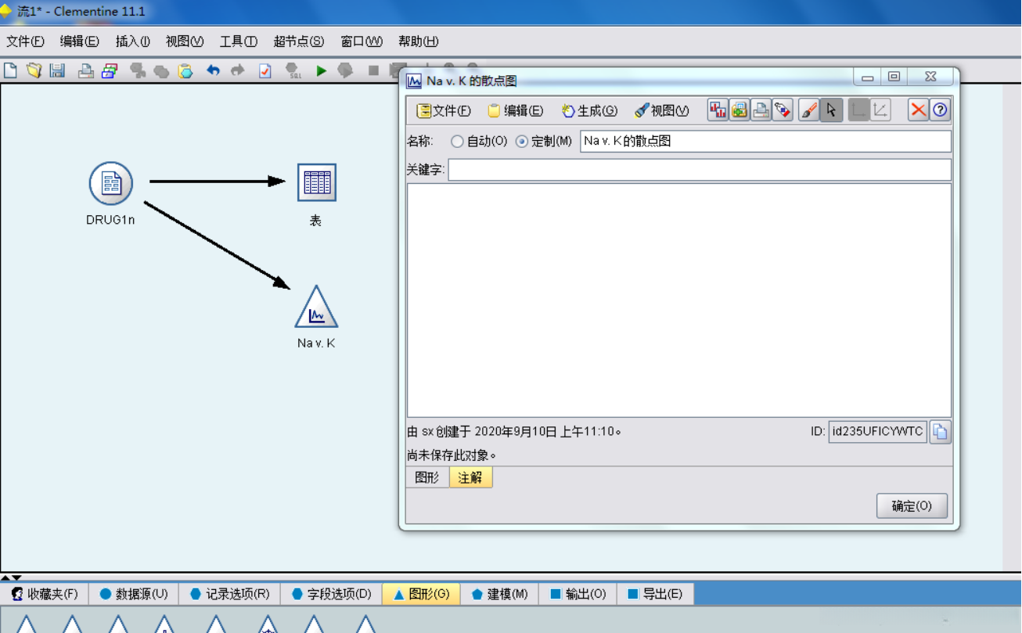Print using the main toolbar printer icon

pyautogui.click(x=85, y=70)
